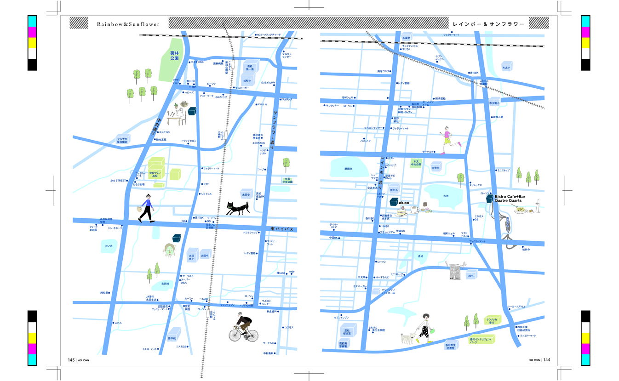
Task: Select the green サンメッセ香川 box
Action: pos(493,320)
